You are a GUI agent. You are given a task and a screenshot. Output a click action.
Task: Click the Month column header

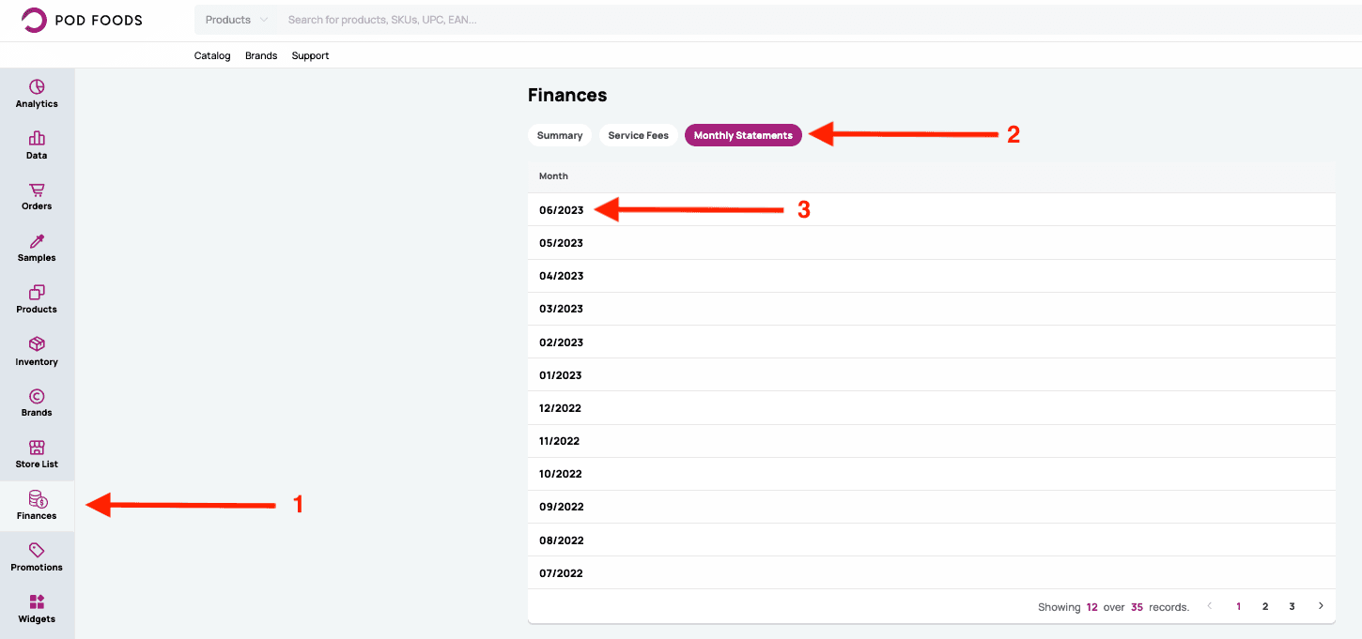(x=553, y=176)
